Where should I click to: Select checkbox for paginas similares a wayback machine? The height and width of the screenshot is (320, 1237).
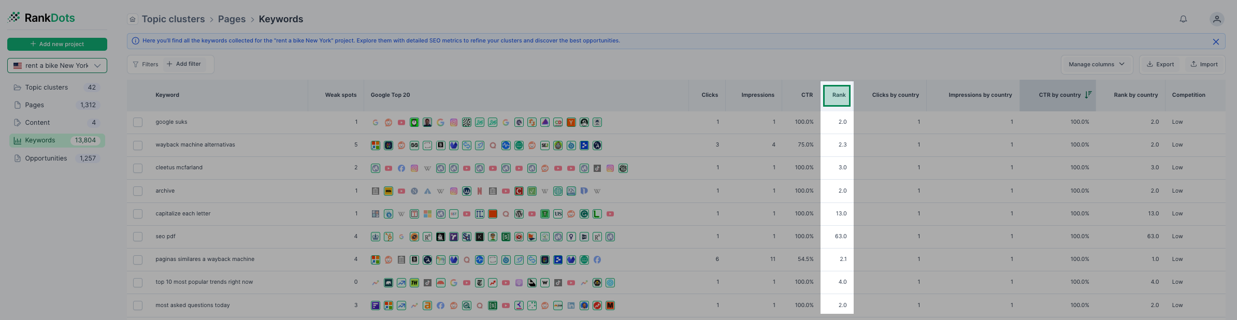tap(138, 260)
